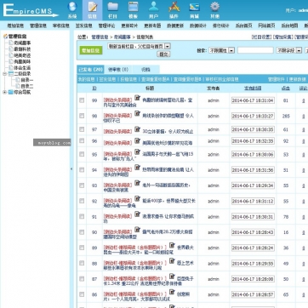Open the 不限属性 attribute dropdown
308x308 pixels.
click(222, 50)
